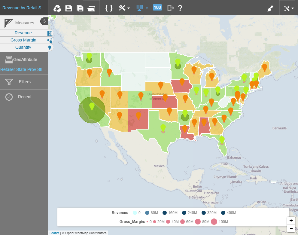Click the question mark help icon
The image size is (298, 235).
click(180, 8)
